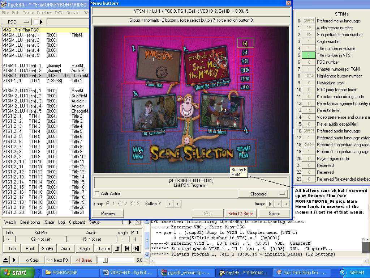Click the eject icon left of Step
Viewport: 370px width, 278px height.
[6, 260]
